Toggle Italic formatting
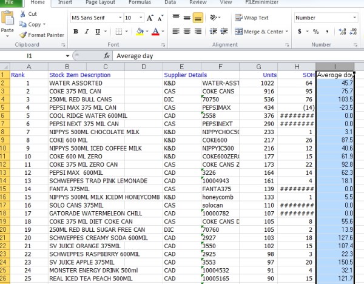The image size is (364, 284). (87, 32)
